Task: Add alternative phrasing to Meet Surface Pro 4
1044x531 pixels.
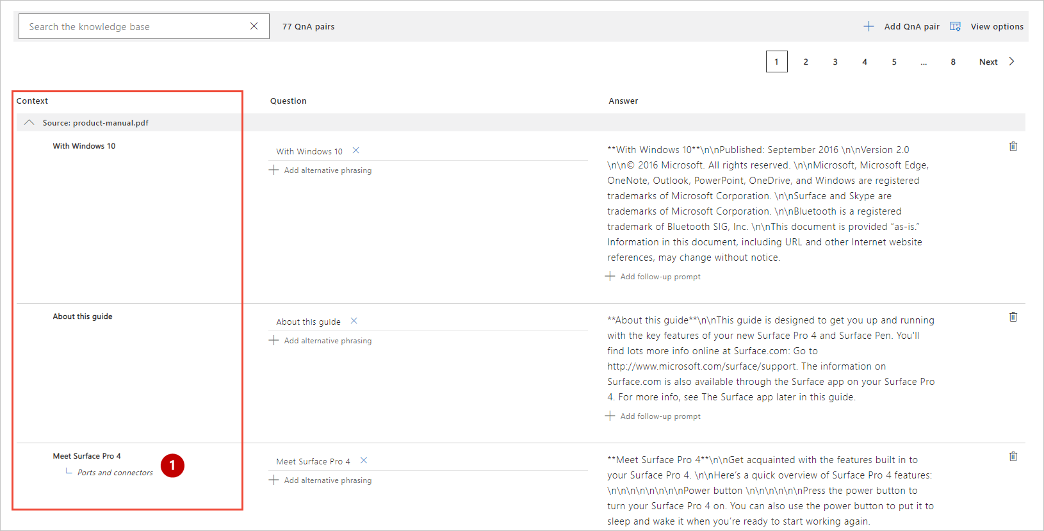Action: point(328,480)
